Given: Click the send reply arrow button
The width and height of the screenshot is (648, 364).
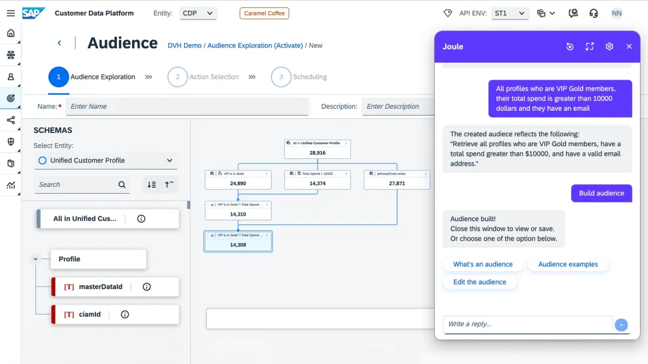Looking at the screenshot, I should 621,325.
